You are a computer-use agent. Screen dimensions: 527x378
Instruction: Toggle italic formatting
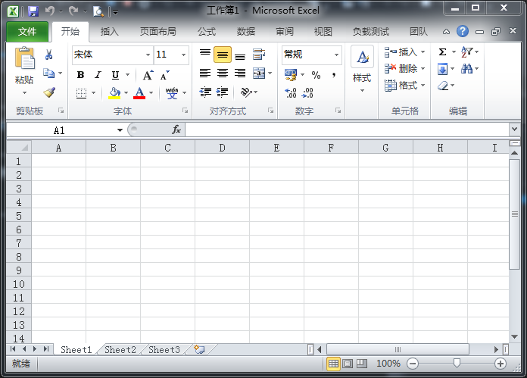(98, 75)
